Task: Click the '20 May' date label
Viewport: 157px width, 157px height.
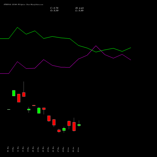Action: tap(33, 149)
